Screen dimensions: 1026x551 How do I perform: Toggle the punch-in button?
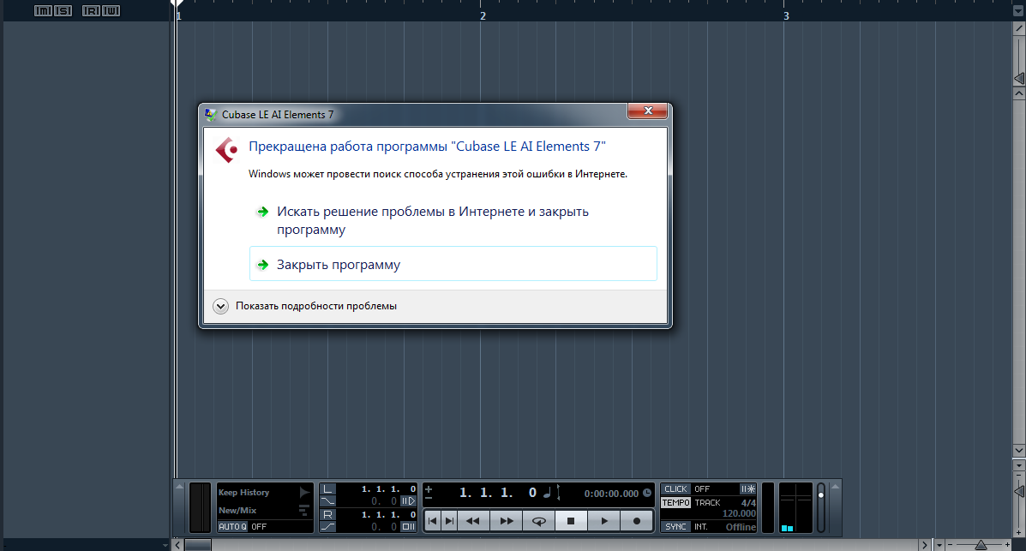tap(327, 501)
